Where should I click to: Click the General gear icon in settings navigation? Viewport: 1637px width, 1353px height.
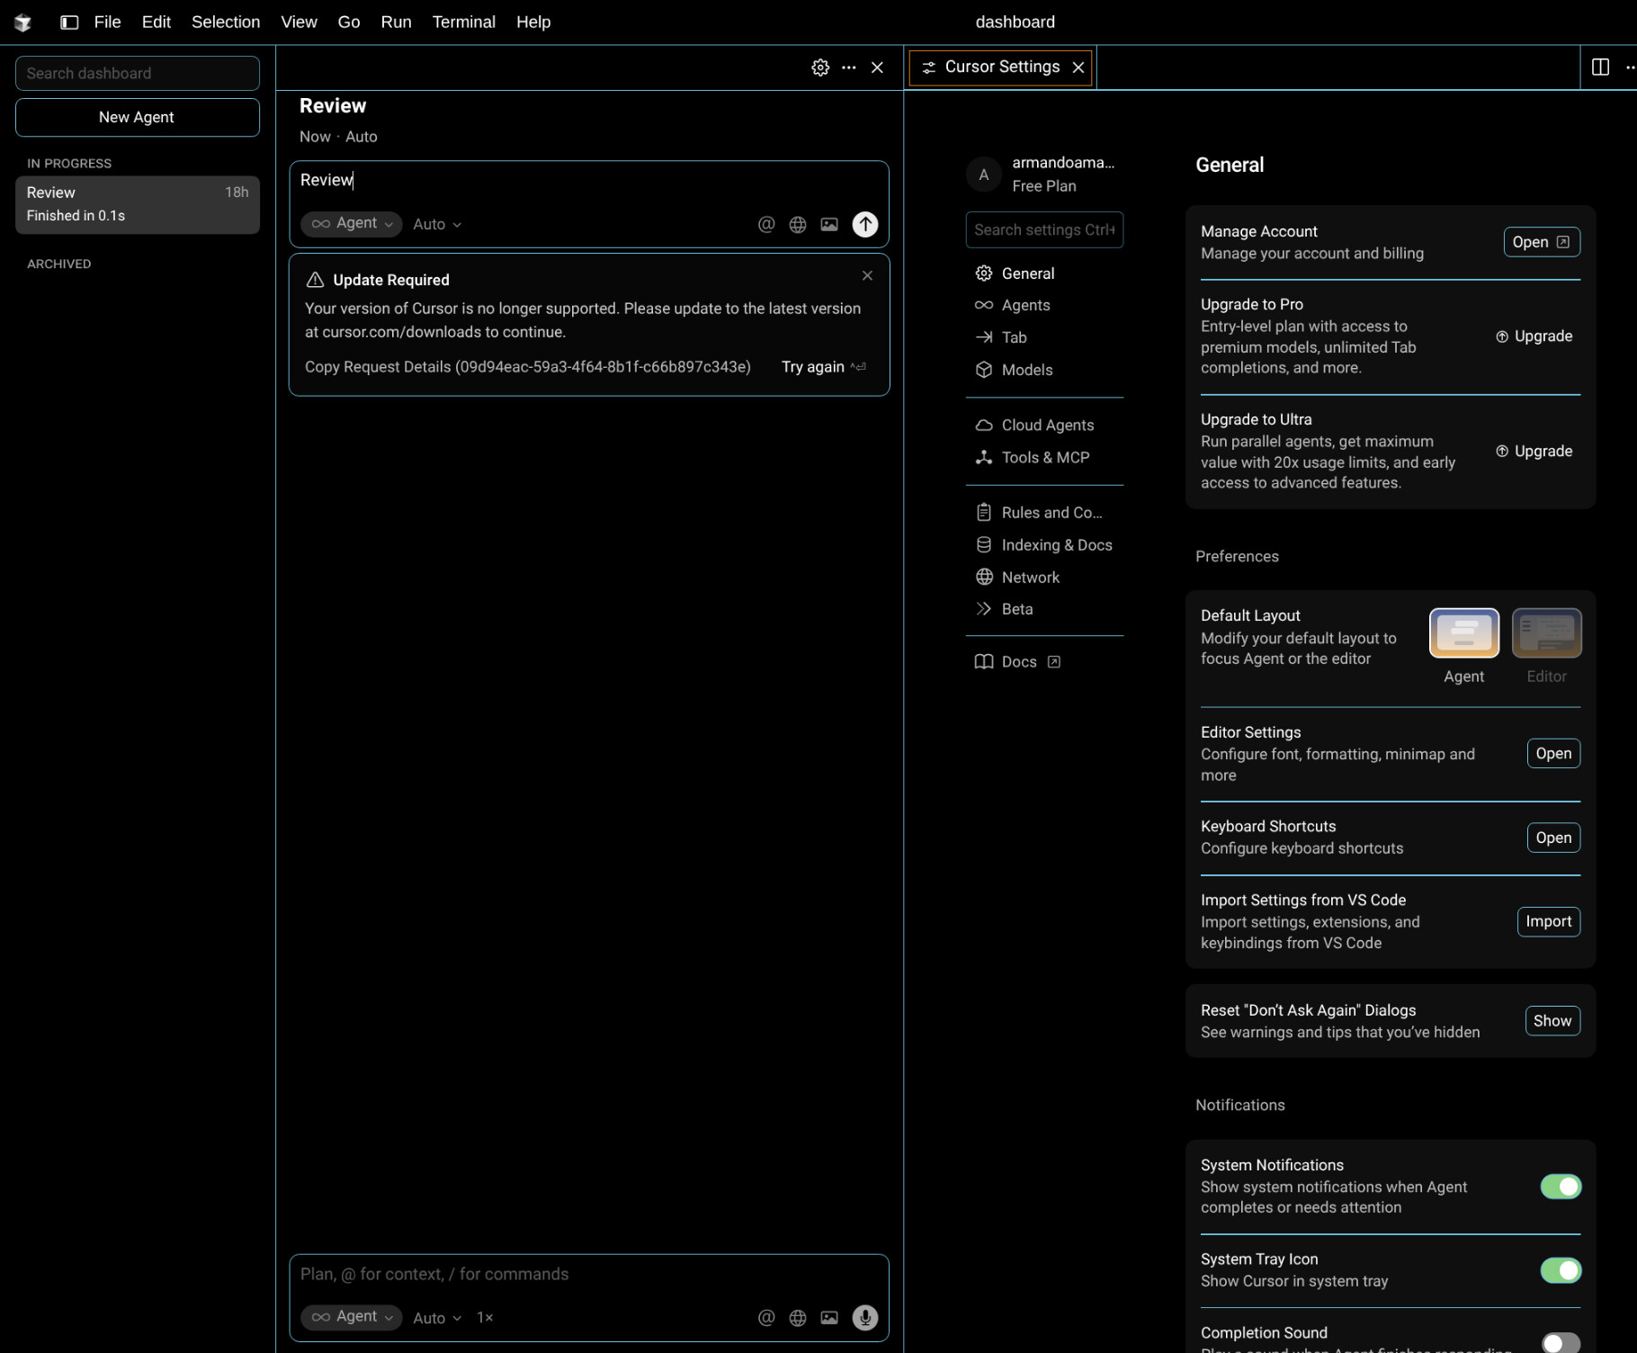pyautogui.click(x=984, y=273)
